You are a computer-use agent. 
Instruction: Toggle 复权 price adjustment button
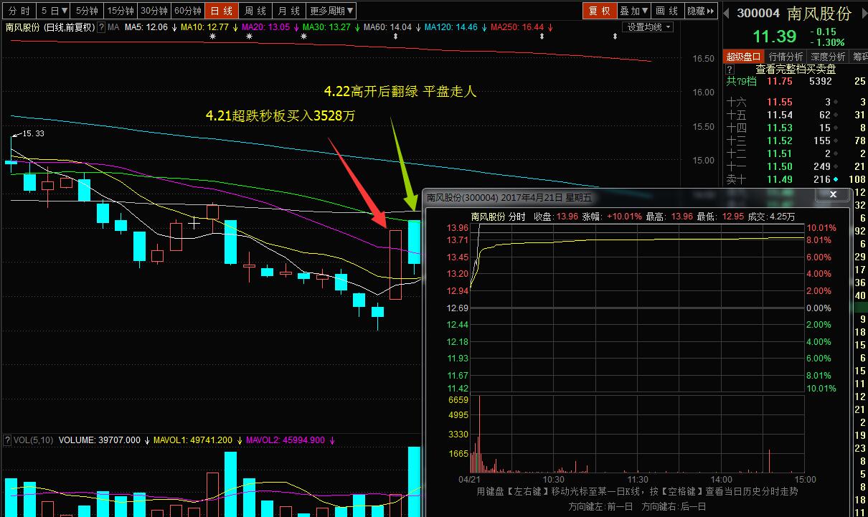click(599, 11)
